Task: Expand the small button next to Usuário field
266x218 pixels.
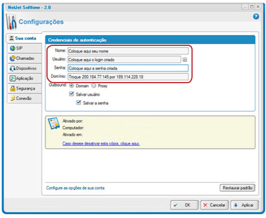Action: click(185, 60)
